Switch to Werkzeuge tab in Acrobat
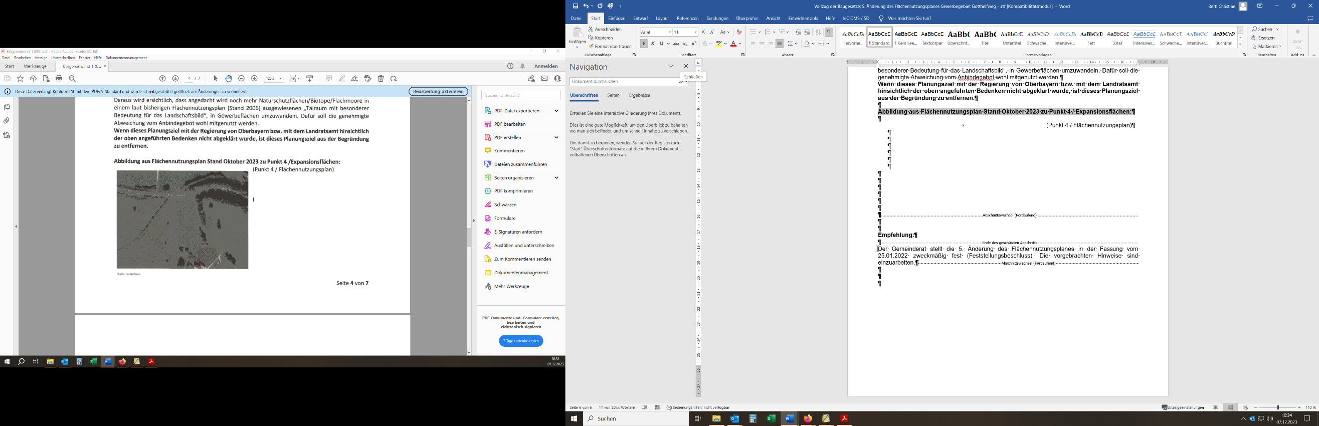This screenshot has height=426, width=1319. (x=35, y=66)
